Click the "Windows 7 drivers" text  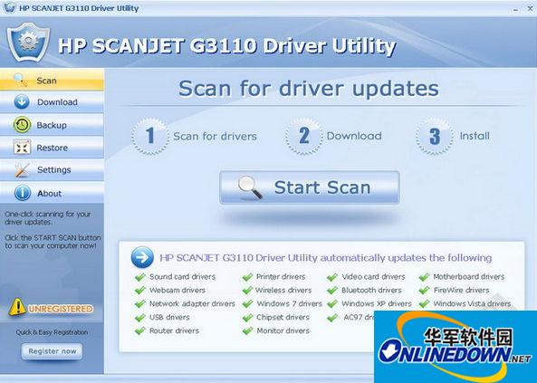(290, 303)
